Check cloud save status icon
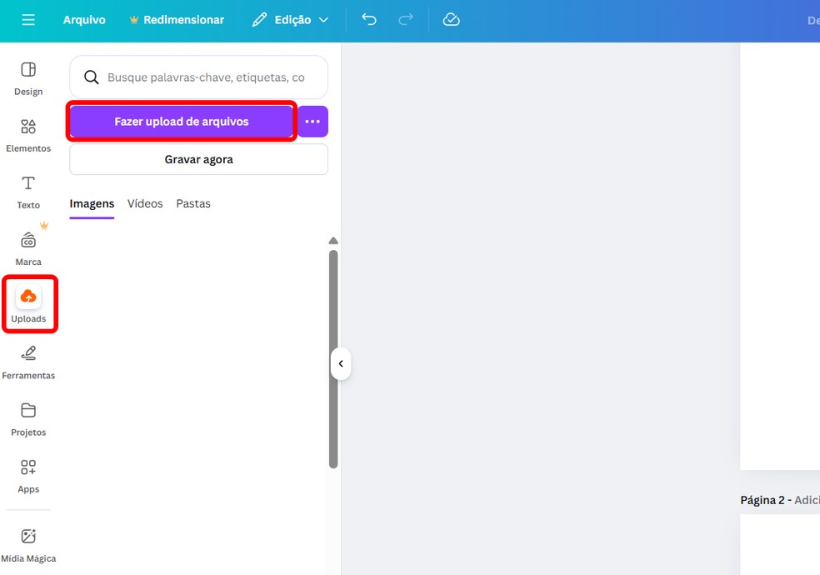This screenshot has width=820, height=575. (x=451, y=20)
